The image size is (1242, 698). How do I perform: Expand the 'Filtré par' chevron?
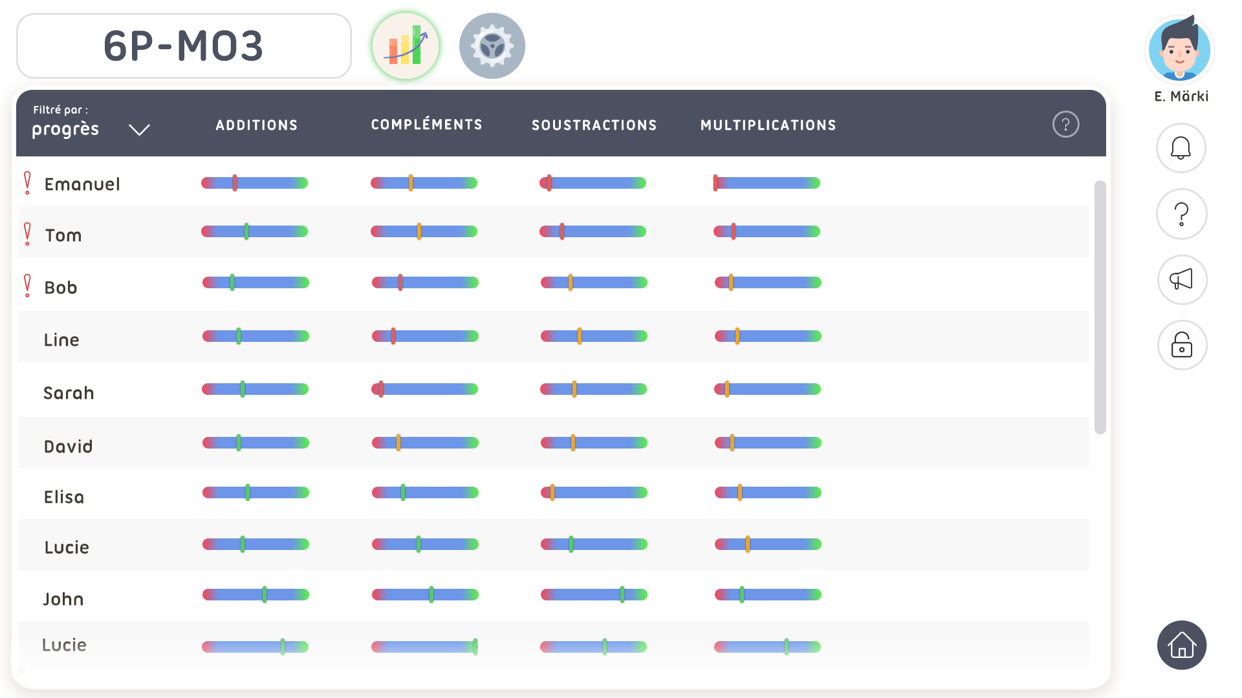tap(139, 130)
